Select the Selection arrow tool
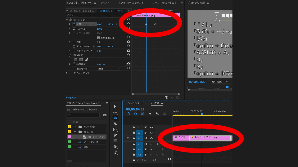Screen dimensions: 298x167 115,107
